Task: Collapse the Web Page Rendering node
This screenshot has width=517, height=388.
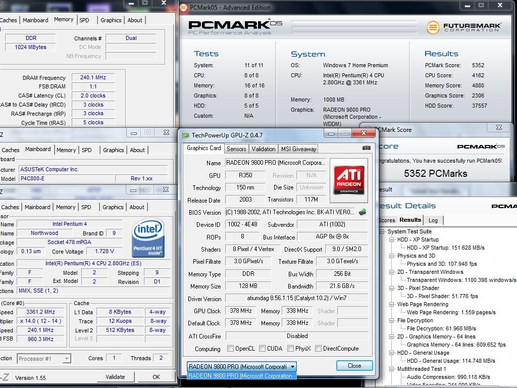Action: [x=392, y=304]
